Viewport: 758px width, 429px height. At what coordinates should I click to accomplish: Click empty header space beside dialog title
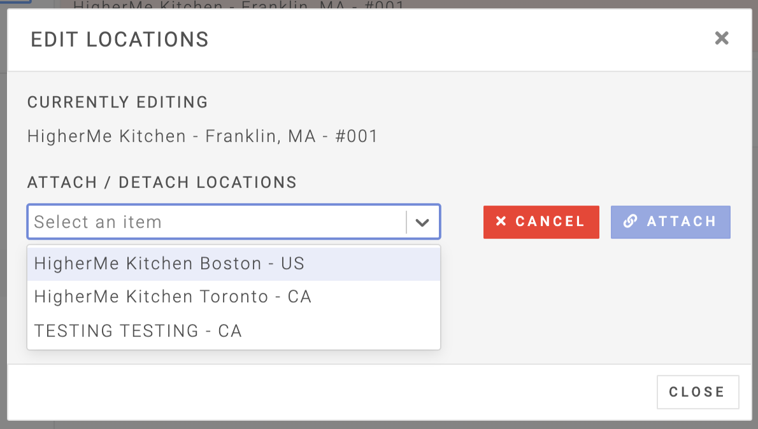446,39
